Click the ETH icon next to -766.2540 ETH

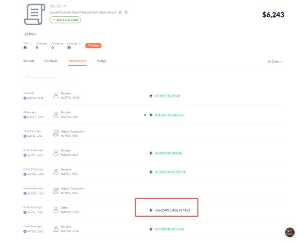tap(151, 210)
